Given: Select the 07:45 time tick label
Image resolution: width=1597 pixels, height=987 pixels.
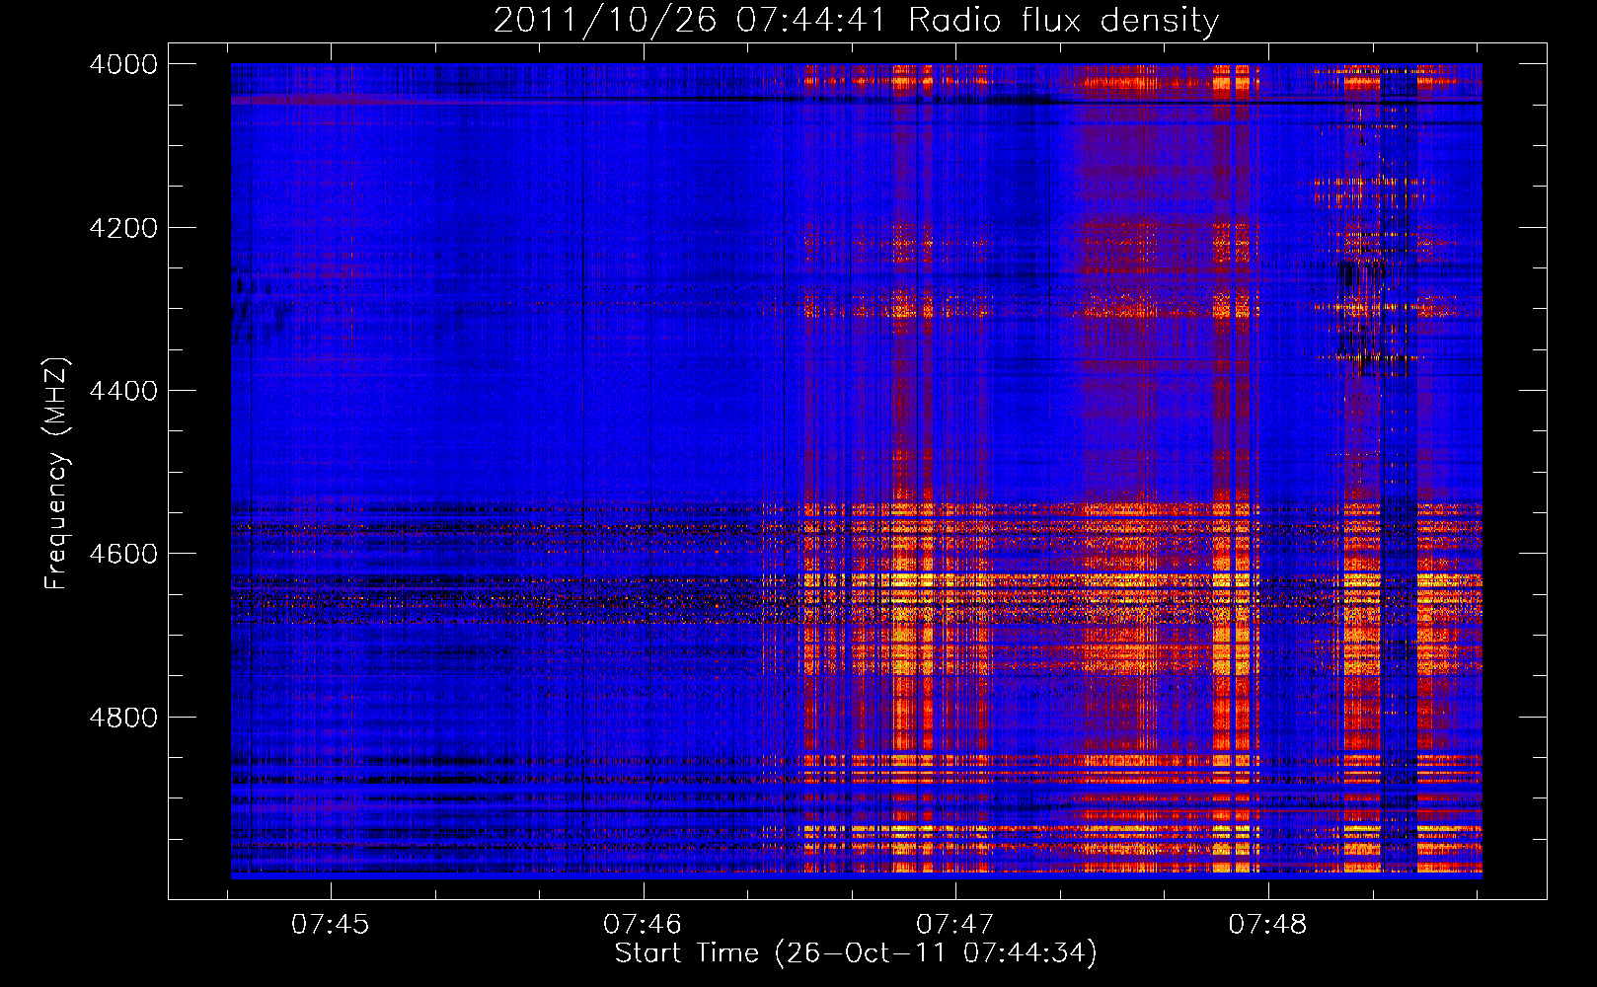Looking at the screenshot, I should coord(330,924).
